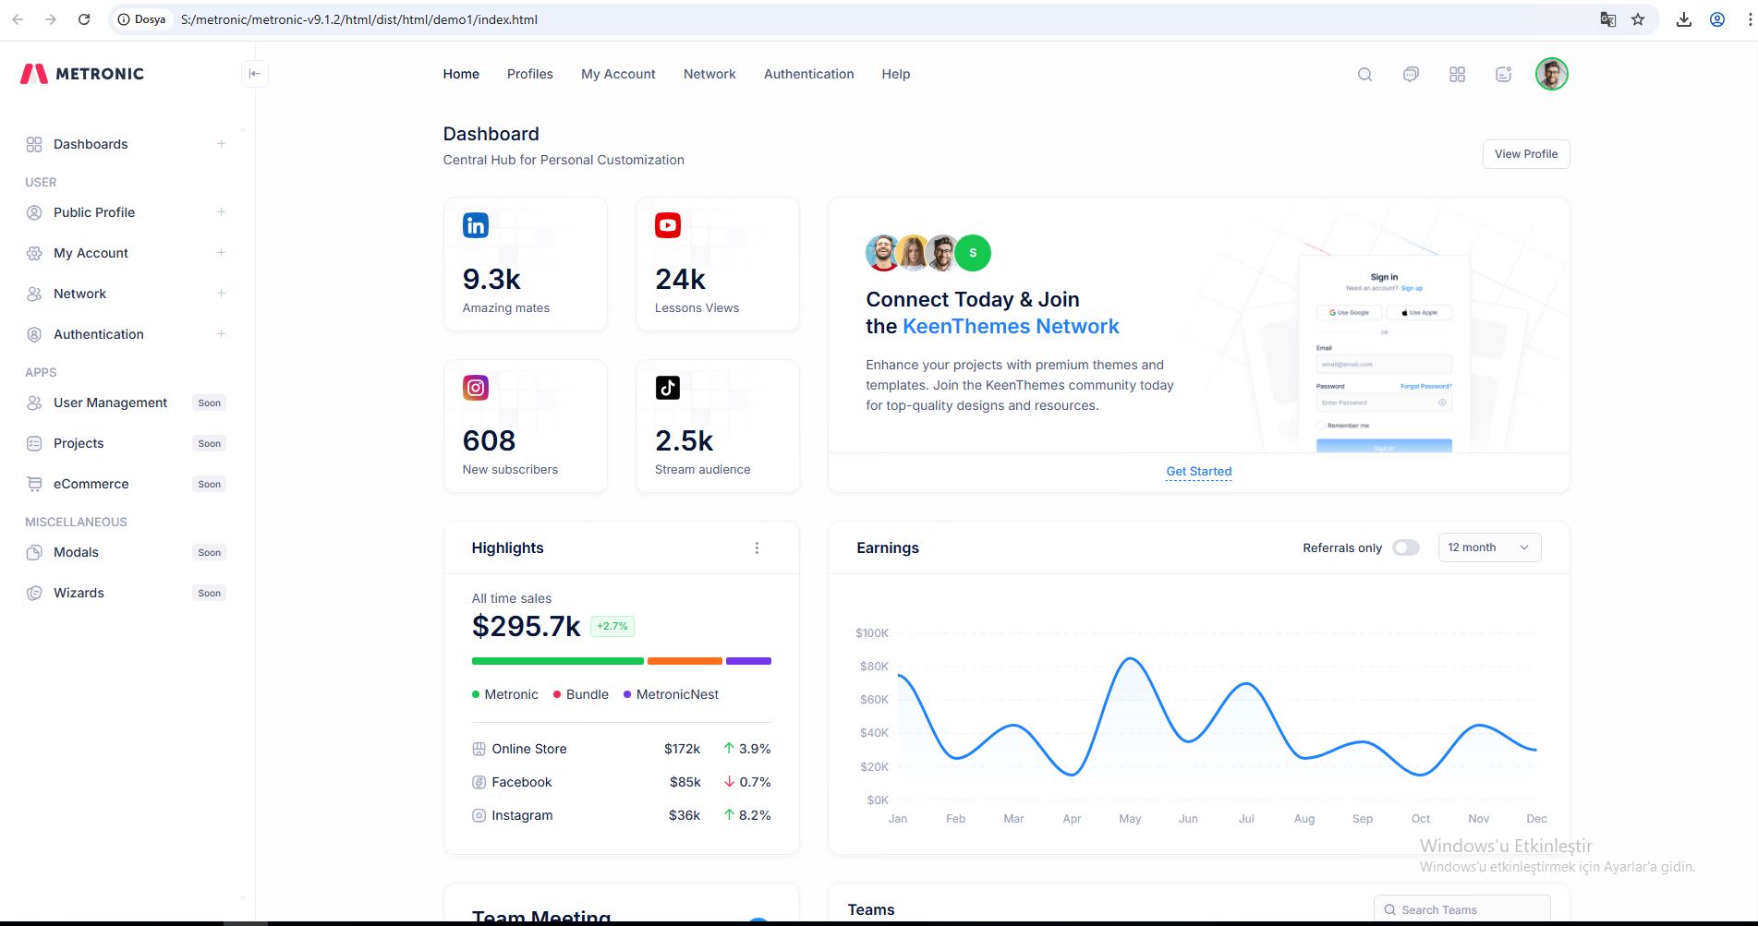Collapse the sidebar with the toggle arrow

pos(254,74)
